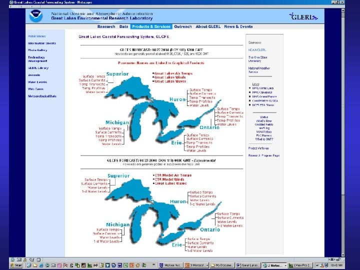The width and height of the screenshot is (360, 270).
Task: Open Composer component icon in Netscape status bar
Action: (31, 259)
